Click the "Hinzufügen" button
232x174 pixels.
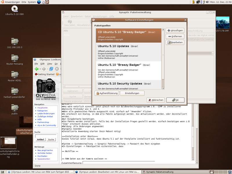pos(175,30)
